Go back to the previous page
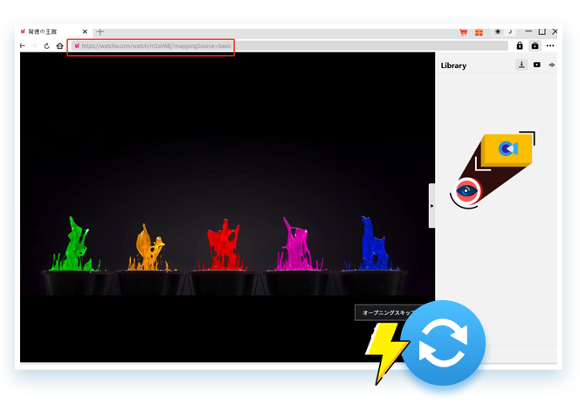This screenshot has height=404, width=580. [23, 46]
